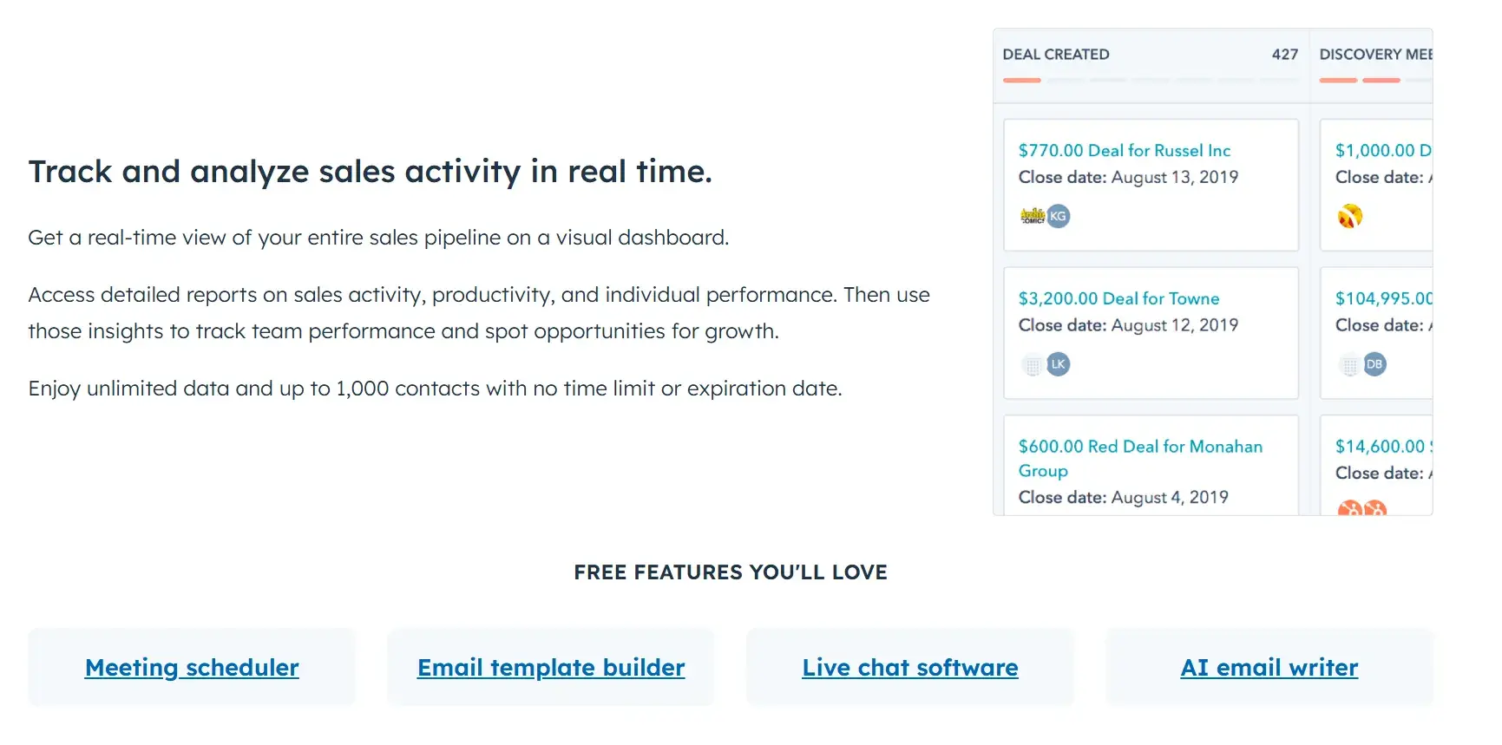Viewport: 1502px width, 745px height.
Task: Click the 427 deal count
Action: [x=1285, y=55]
